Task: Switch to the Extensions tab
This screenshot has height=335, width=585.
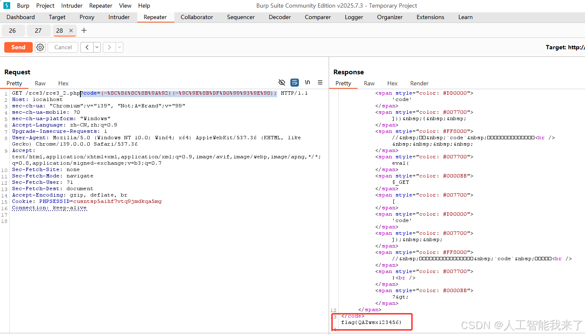Action: coord(430,17)
